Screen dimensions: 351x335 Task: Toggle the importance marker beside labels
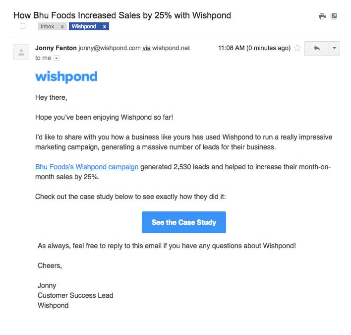pyautogui.click(x=23, y=26)
